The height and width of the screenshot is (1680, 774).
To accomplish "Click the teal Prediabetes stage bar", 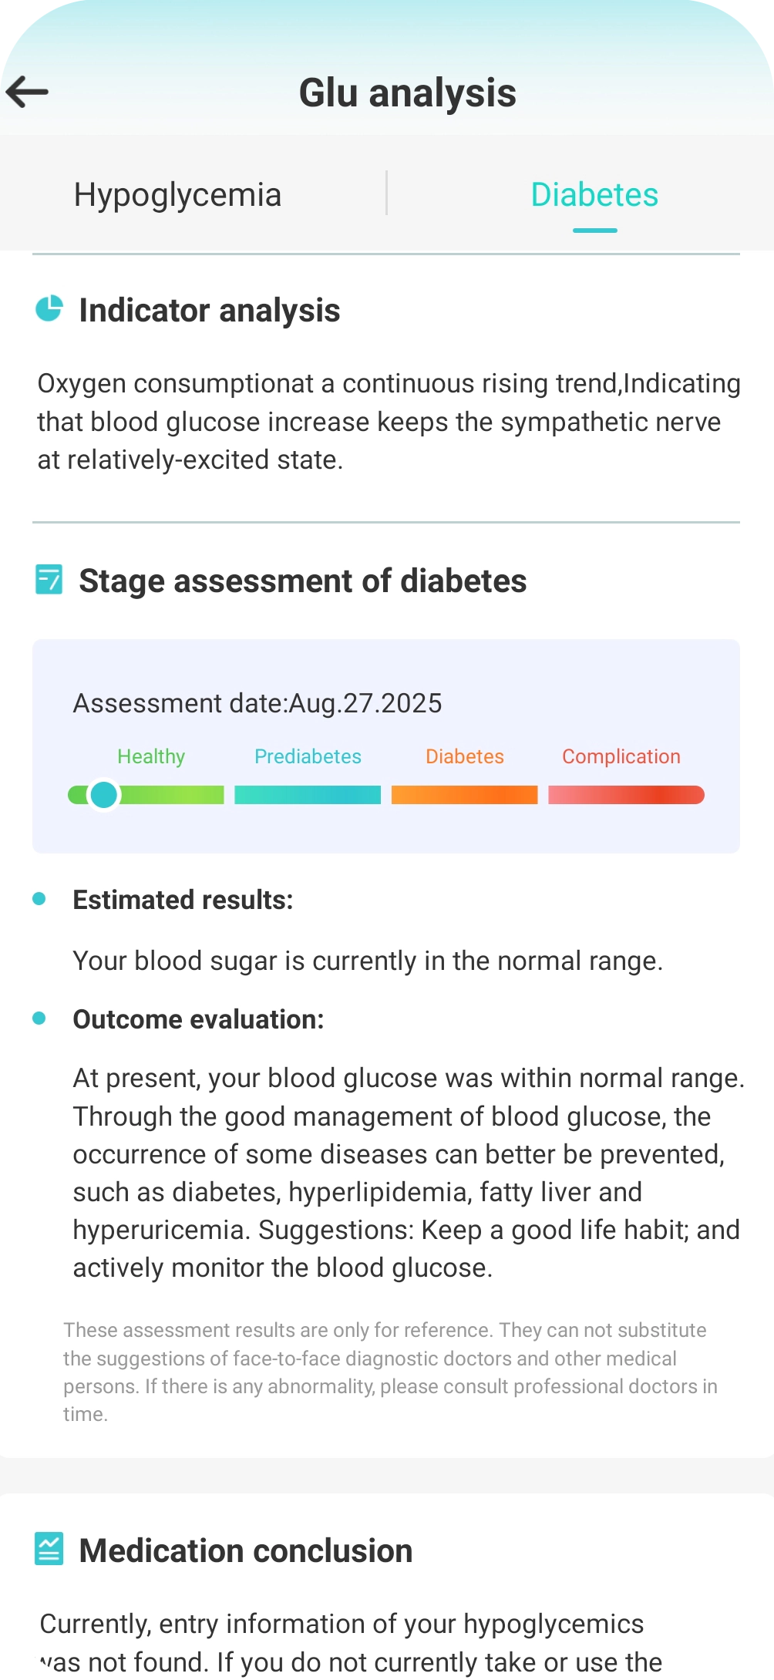I will click(308, 795).
